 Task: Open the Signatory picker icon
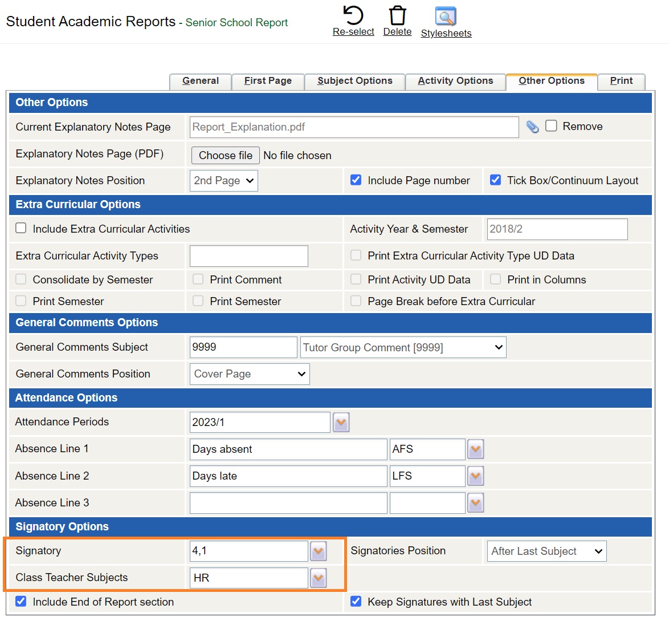pyautogui.click(x=318, y=551)
